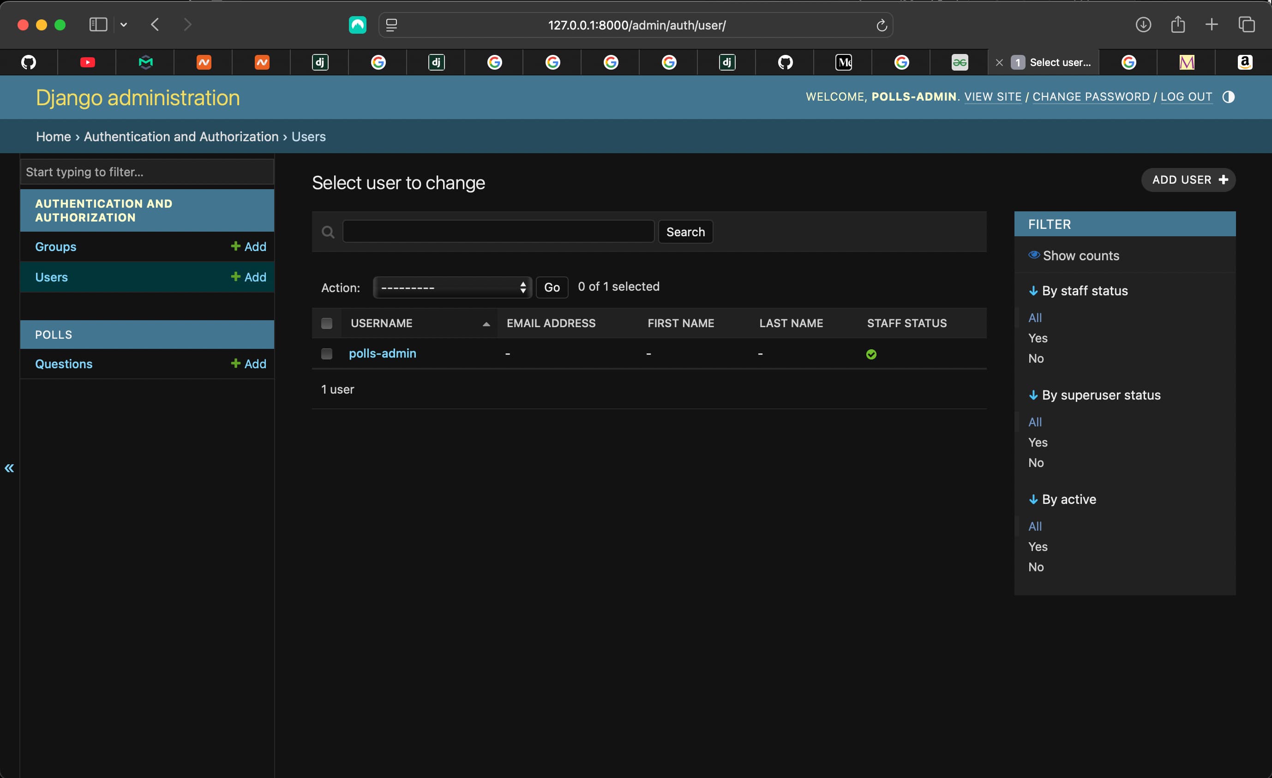Open a new tab with the plus icon
Image resolution: width=1272 pixels, height=778 pixels.
click(x=1211, y=24)
